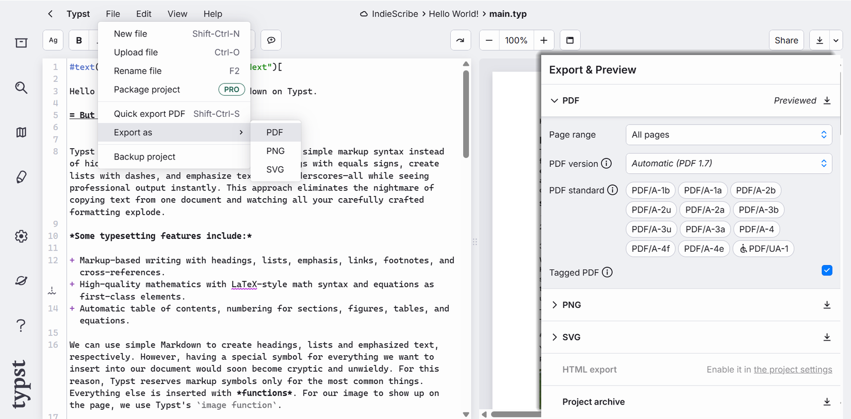Open the PDF version dropdown
The width and height of the screenshot is (851, 419).
(x=729, y=164)
